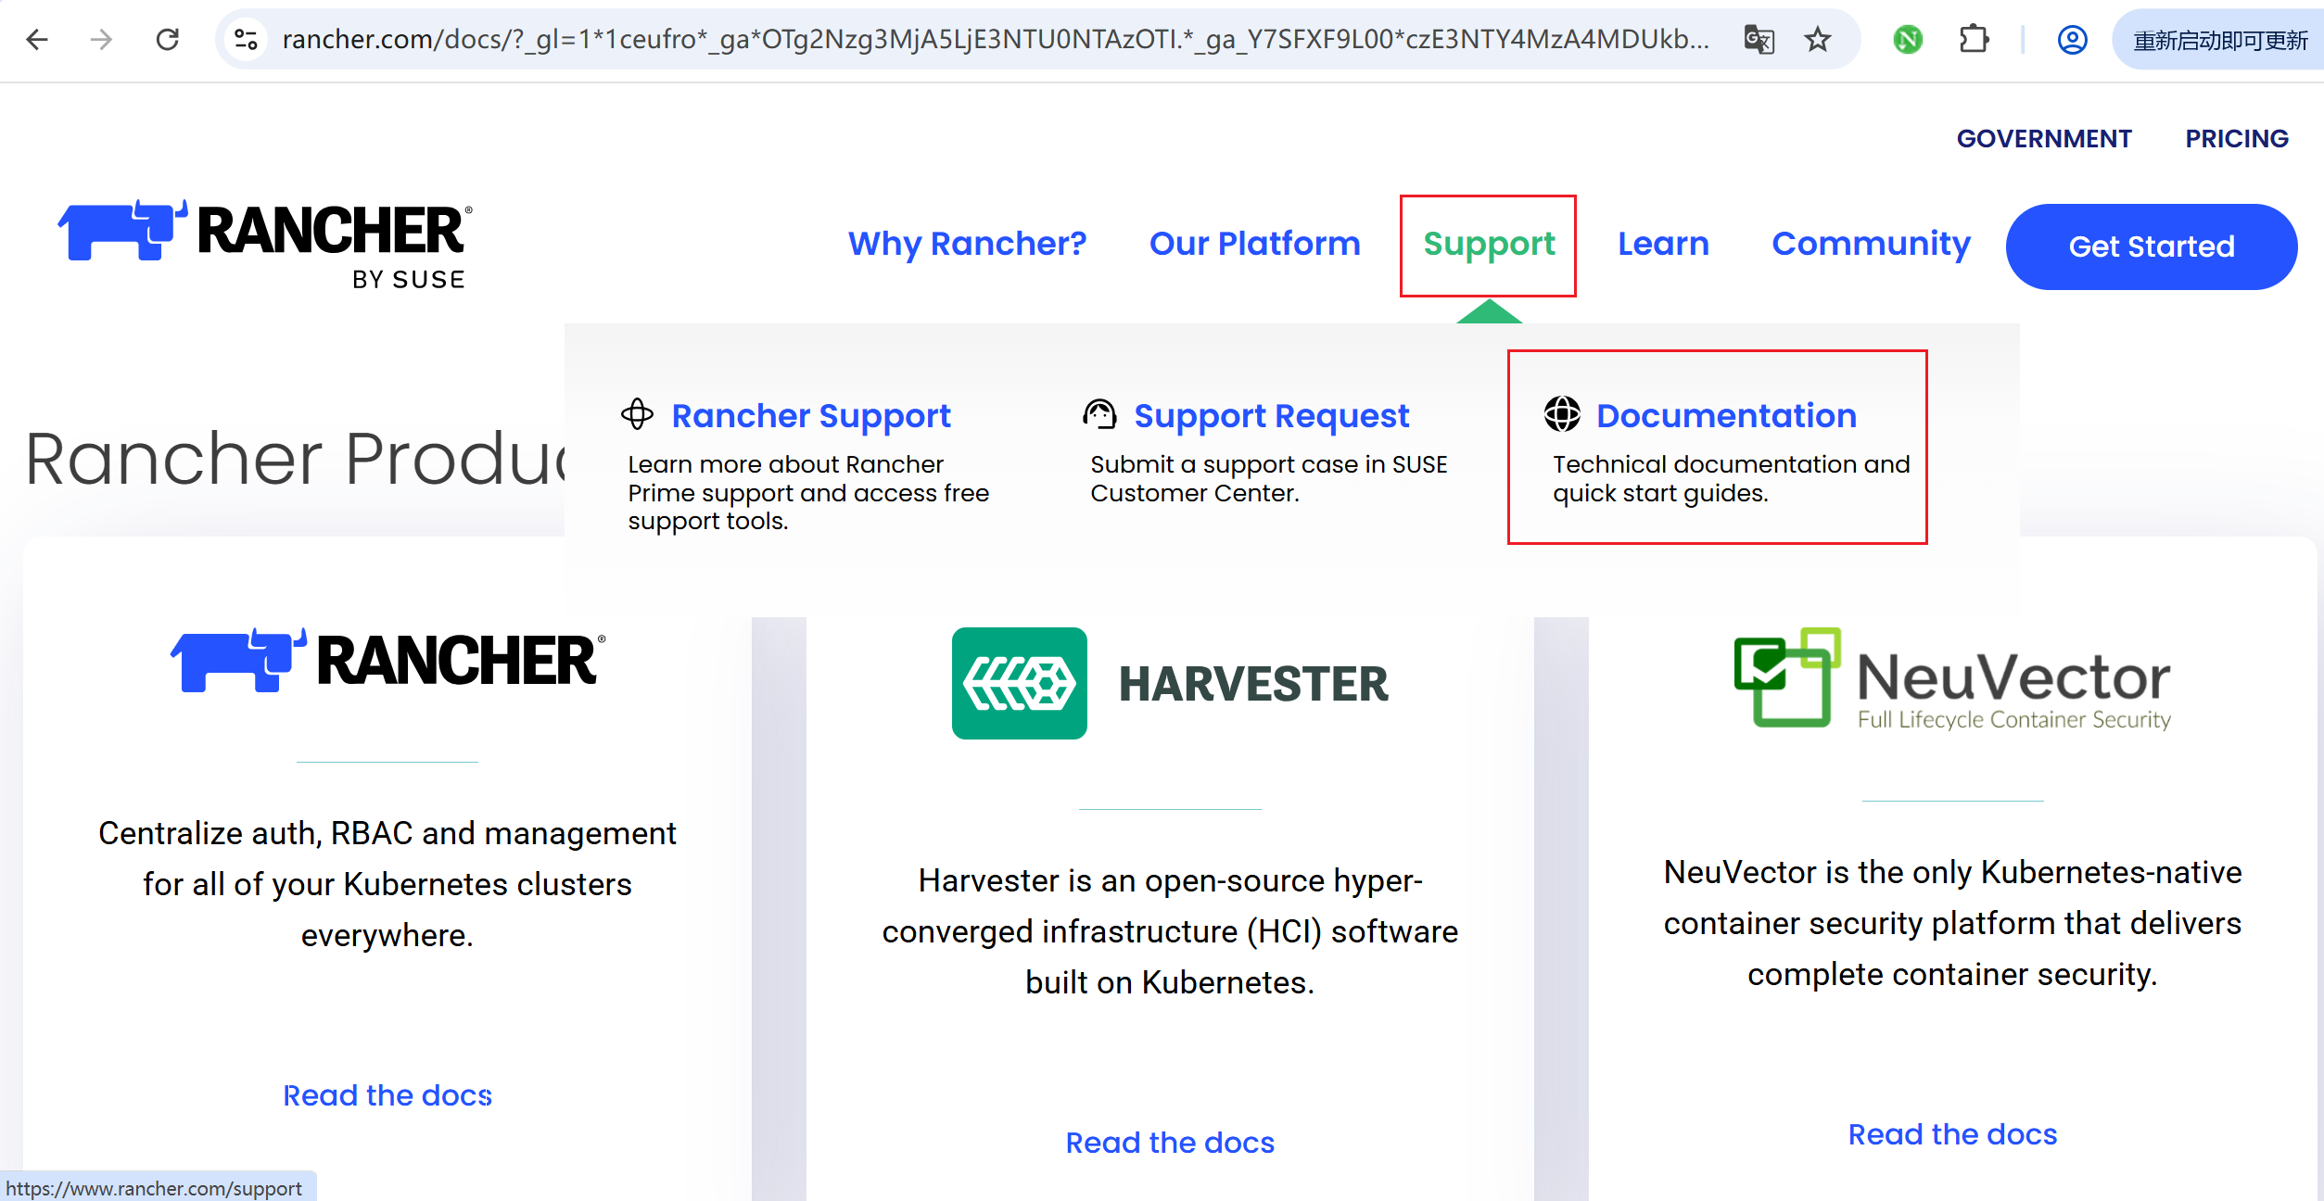This screenshot has height=1201, width=2324.
Task: Read the docs for NeuVector
Action: click(x=1953, y=1134)
